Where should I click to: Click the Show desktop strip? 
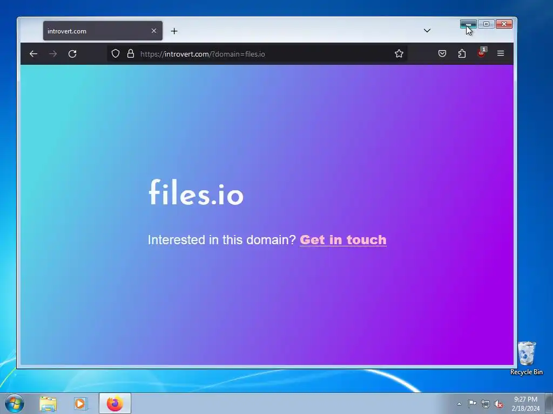click(549, 403)
